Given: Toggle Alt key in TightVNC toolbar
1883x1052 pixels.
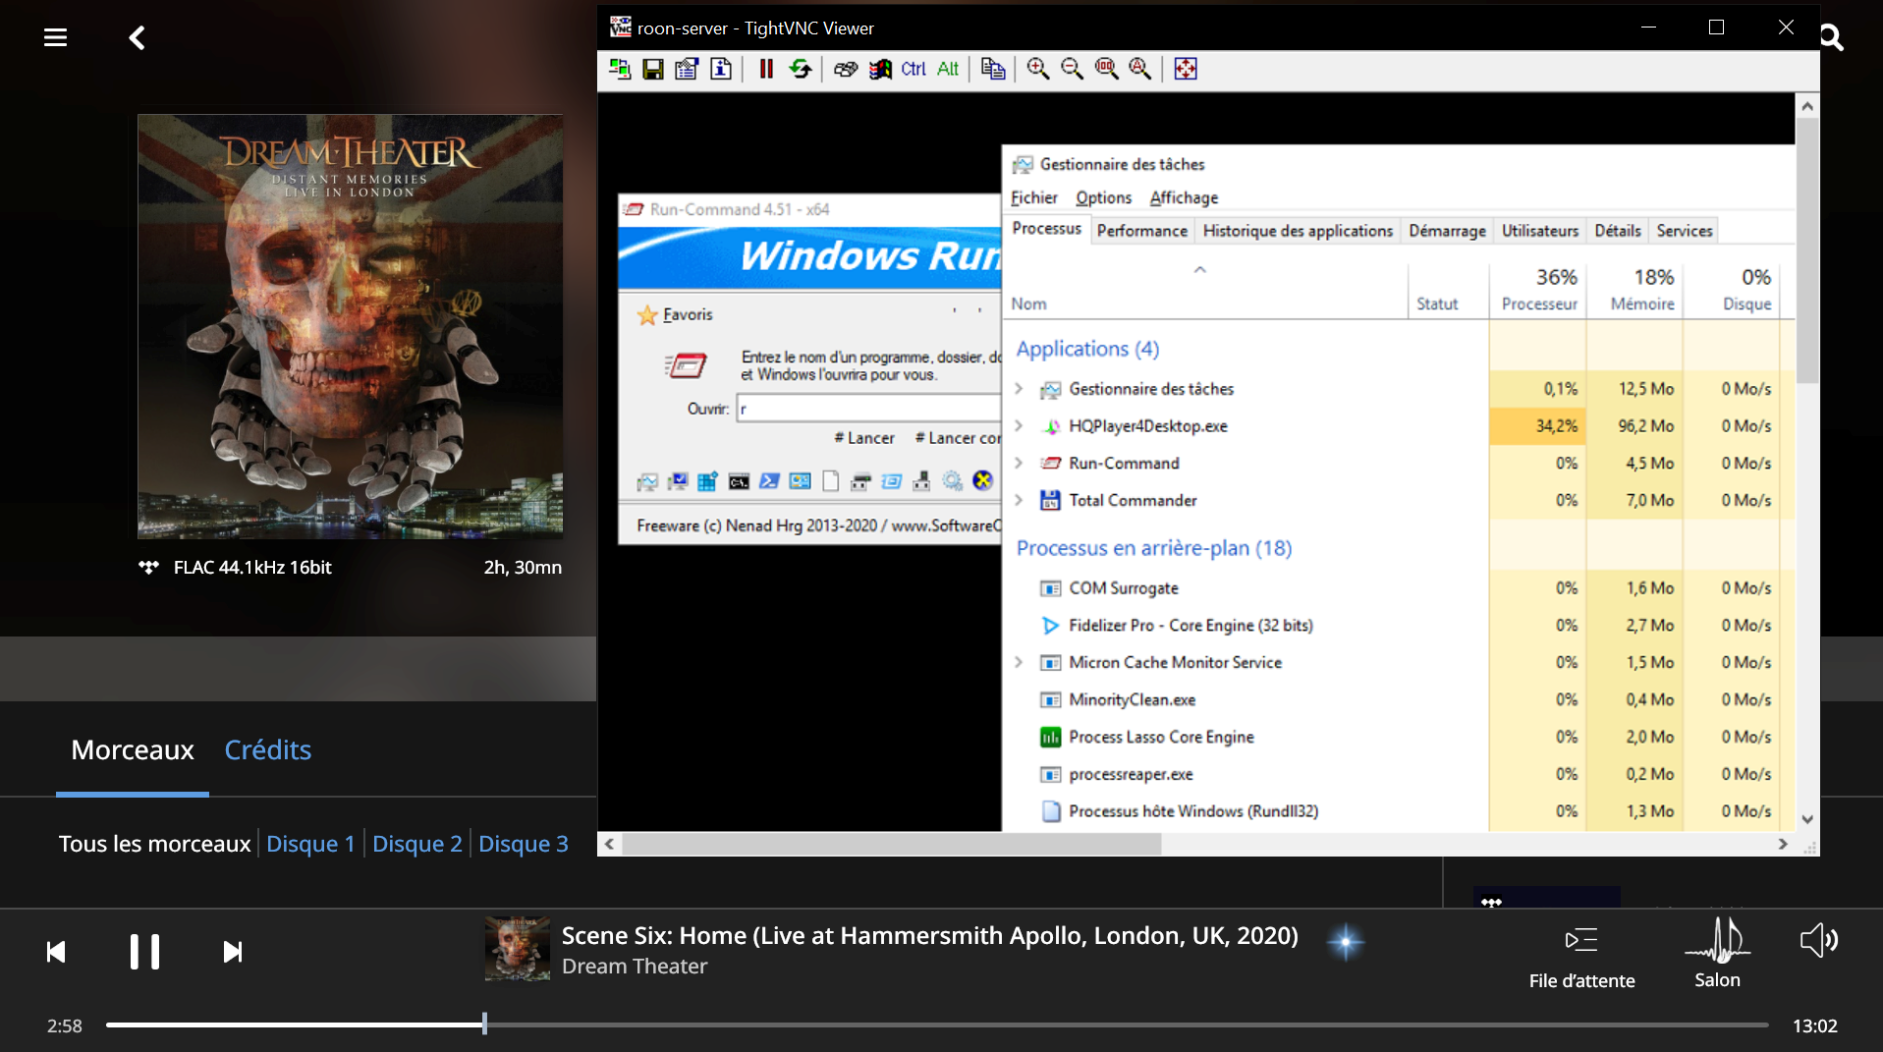Looking at the screenshot, I should (948, 69).
